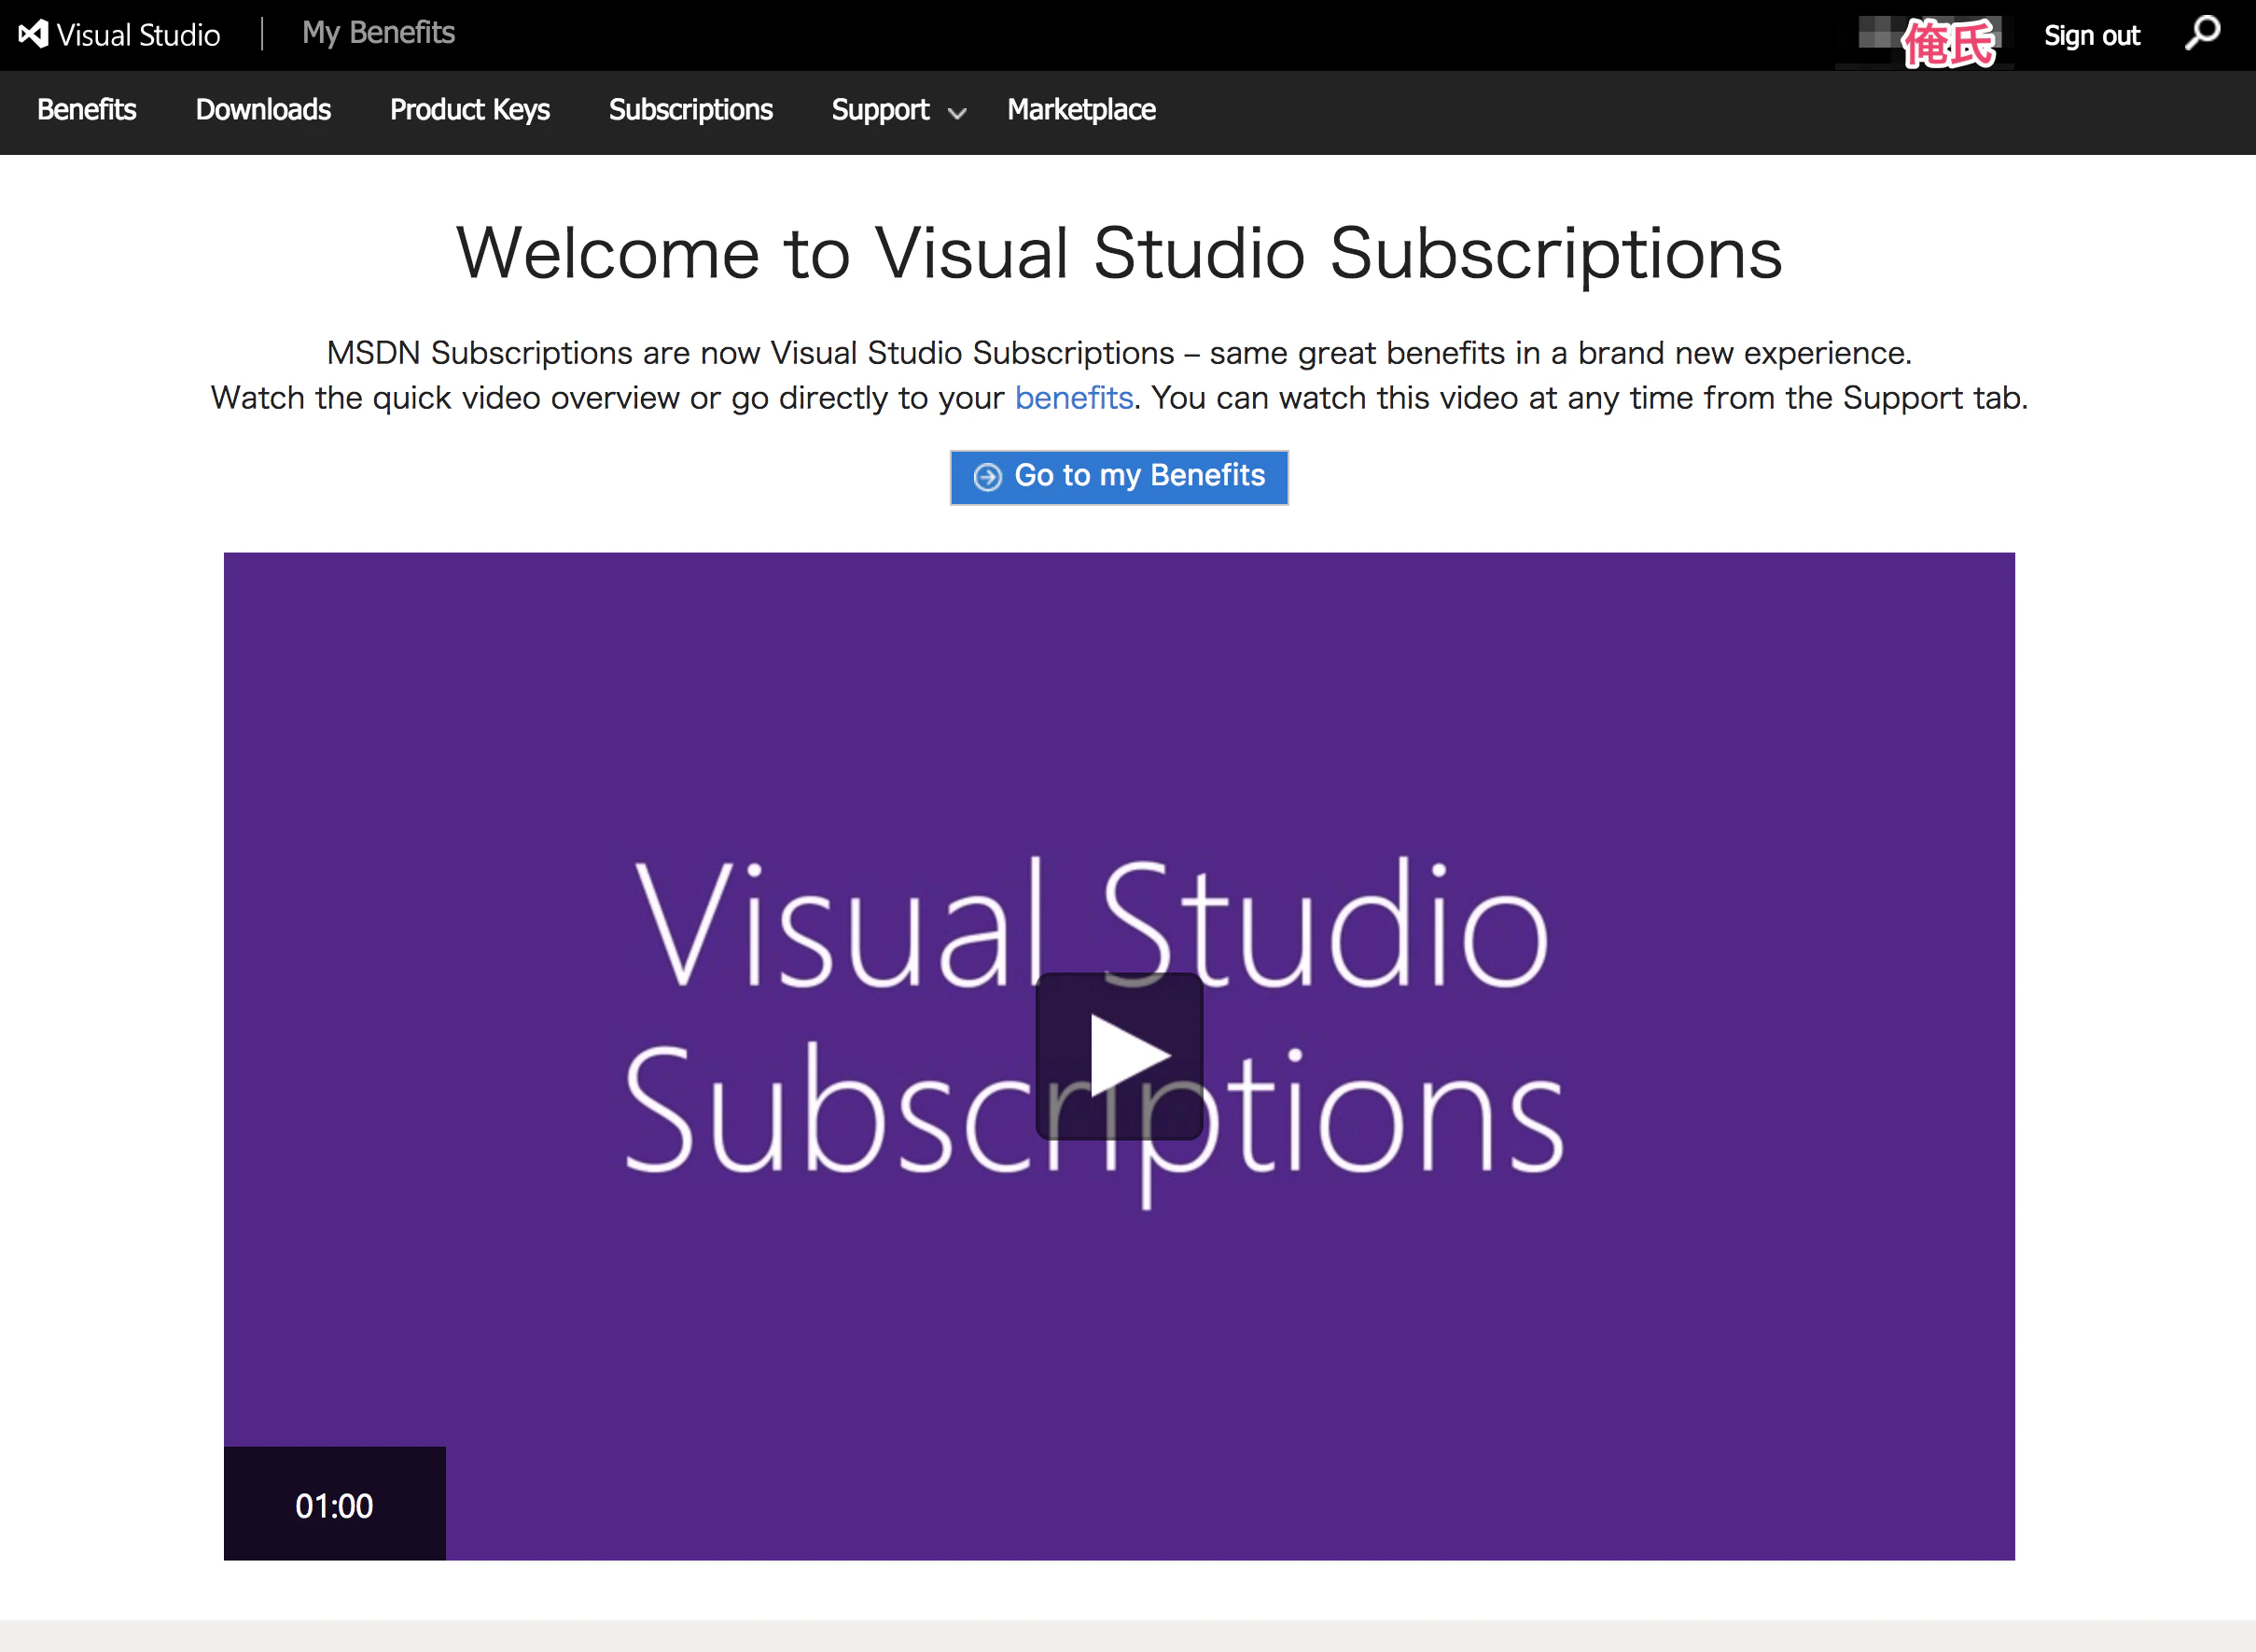Image resolution: width=2256 pixels, height=1652 pixels.
Task: Open the Marketplace tab
Action: tap(1081, 109)
